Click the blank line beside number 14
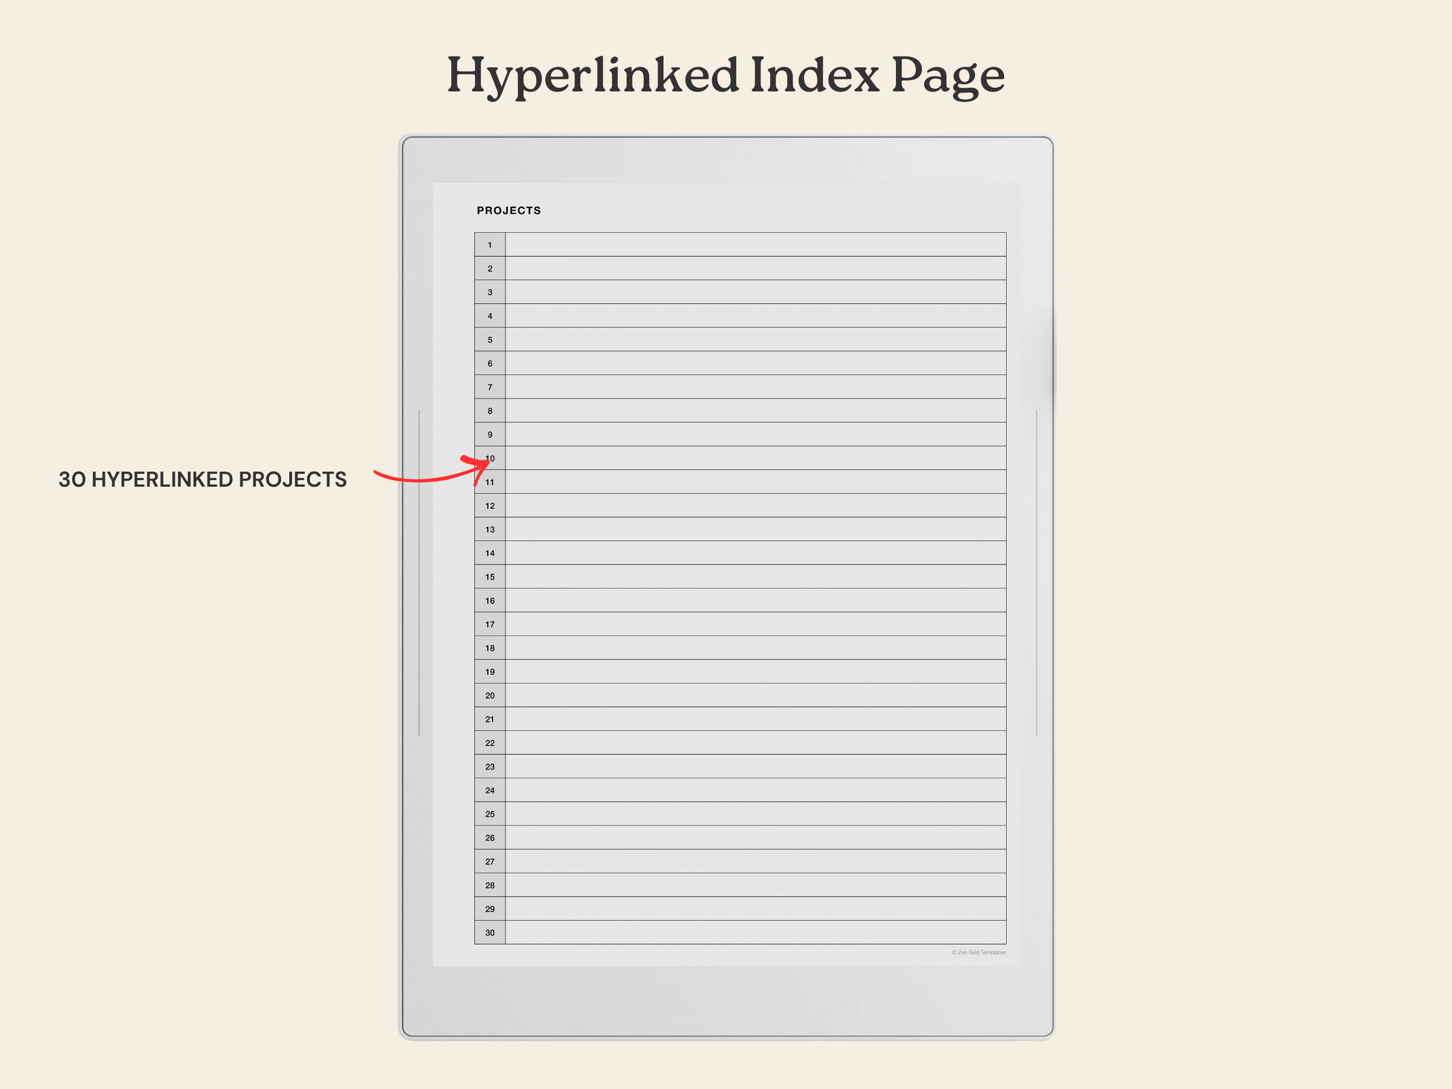The height and width of the screenshot is (1089, 1452). point(755,553)
